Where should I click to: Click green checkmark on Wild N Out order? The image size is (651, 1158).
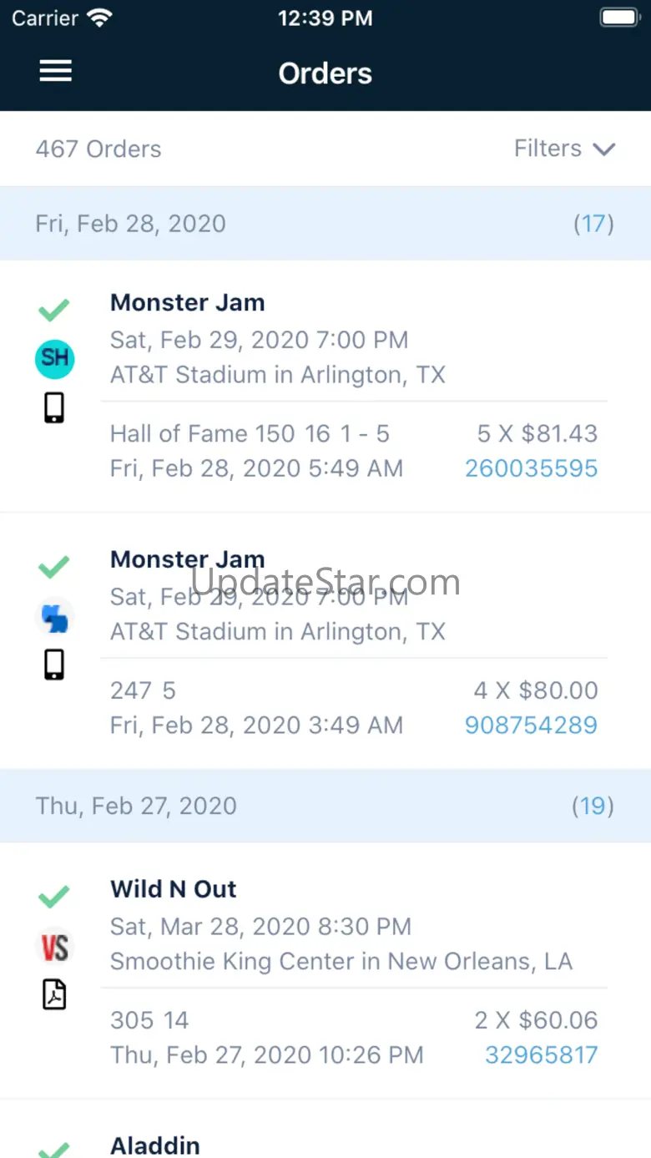(54, 898)
